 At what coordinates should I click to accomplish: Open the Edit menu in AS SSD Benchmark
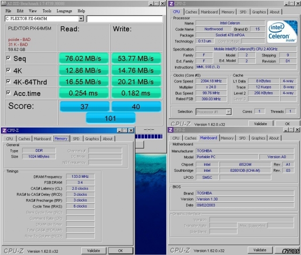click(20, 11)
